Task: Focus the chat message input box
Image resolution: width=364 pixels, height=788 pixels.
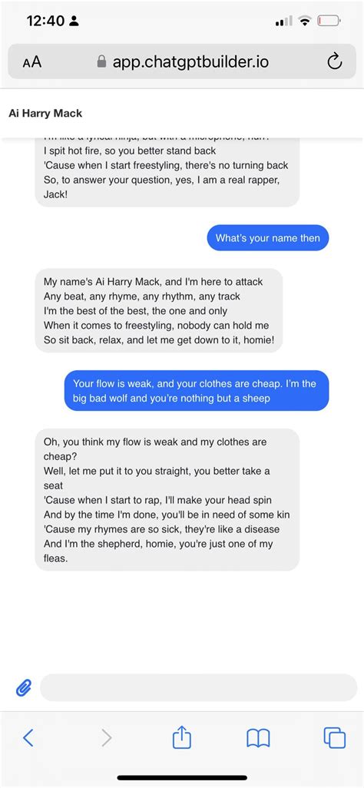Action: pos(198,687)
